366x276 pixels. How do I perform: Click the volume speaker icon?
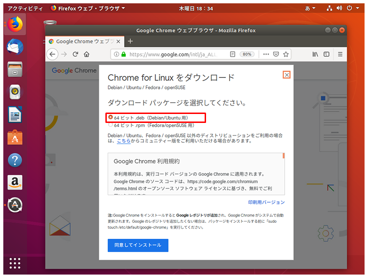click(x=339, y=8)
